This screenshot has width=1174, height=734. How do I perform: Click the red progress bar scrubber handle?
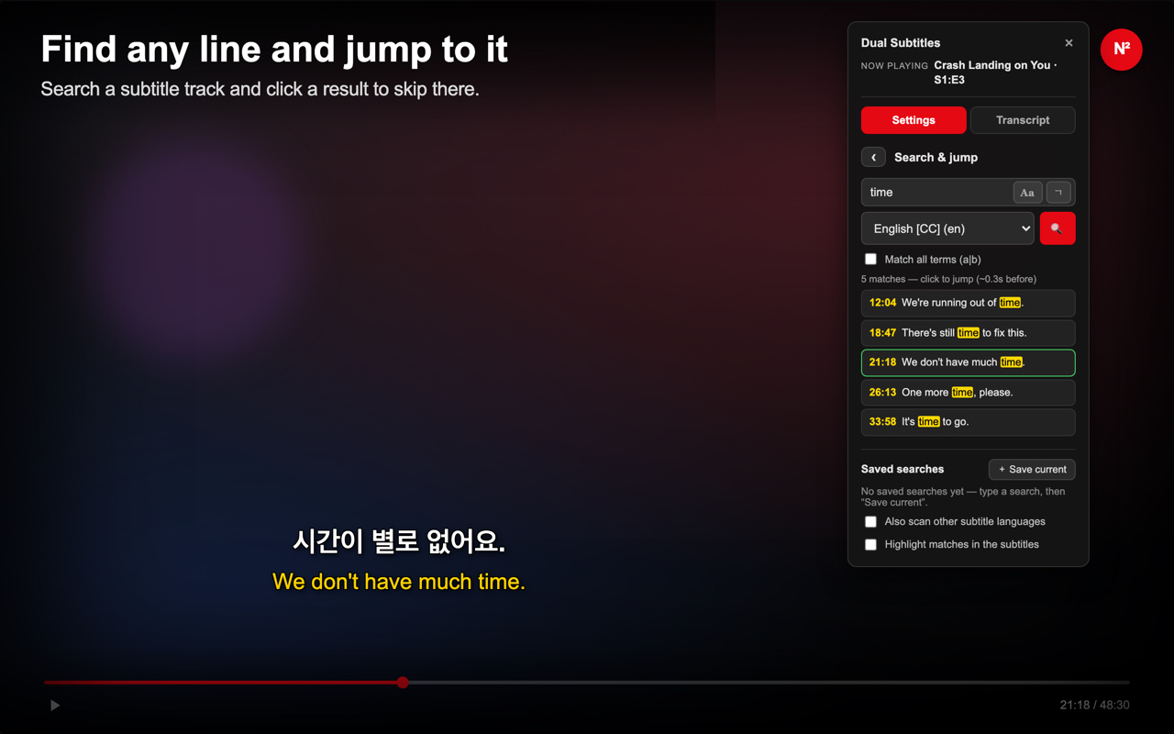tap(403, 683)
